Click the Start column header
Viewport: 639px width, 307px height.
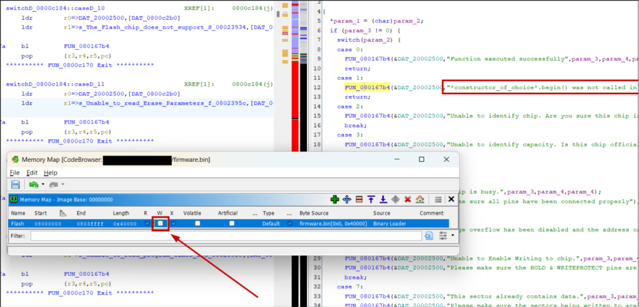click(41, 213)
